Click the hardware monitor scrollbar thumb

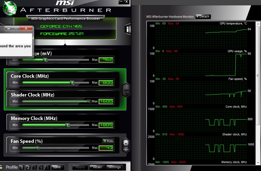[x=258, y=76]
